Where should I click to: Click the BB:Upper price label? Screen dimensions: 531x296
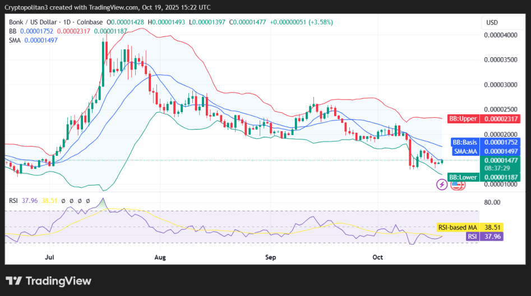(x=463, y=119)
